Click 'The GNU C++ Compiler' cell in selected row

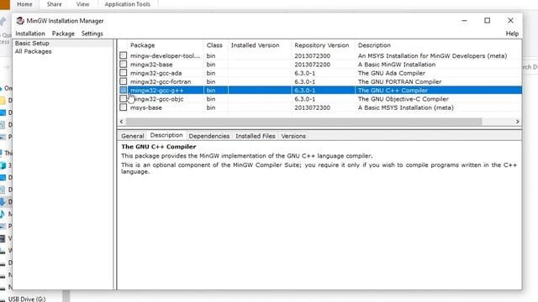coord(393,91)
